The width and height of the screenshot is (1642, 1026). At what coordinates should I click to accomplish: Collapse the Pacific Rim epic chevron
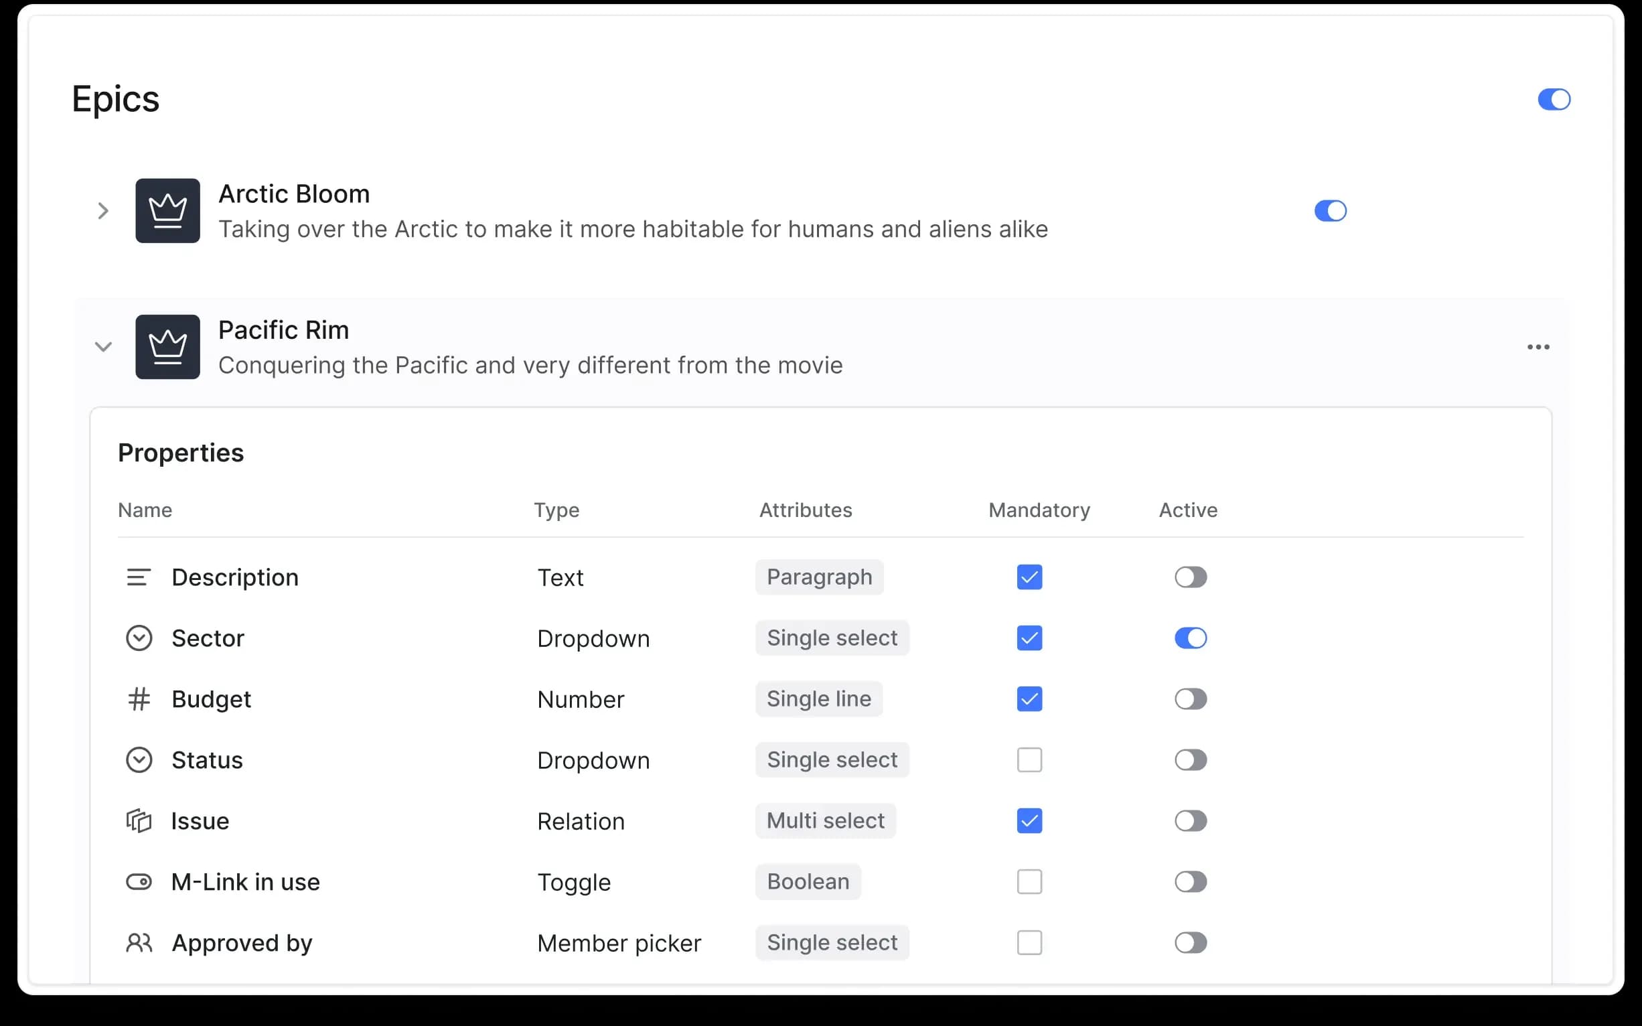[103, 347]
